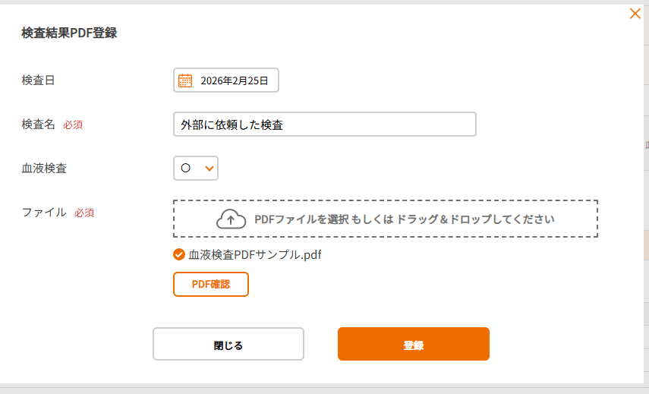Click the ファイル field label
649x394 pixels.
click(x=44, y=213)
